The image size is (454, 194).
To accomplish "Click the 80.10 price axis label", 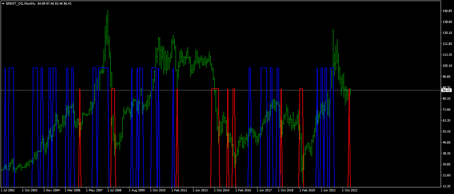I will click(x=446, y=99).
